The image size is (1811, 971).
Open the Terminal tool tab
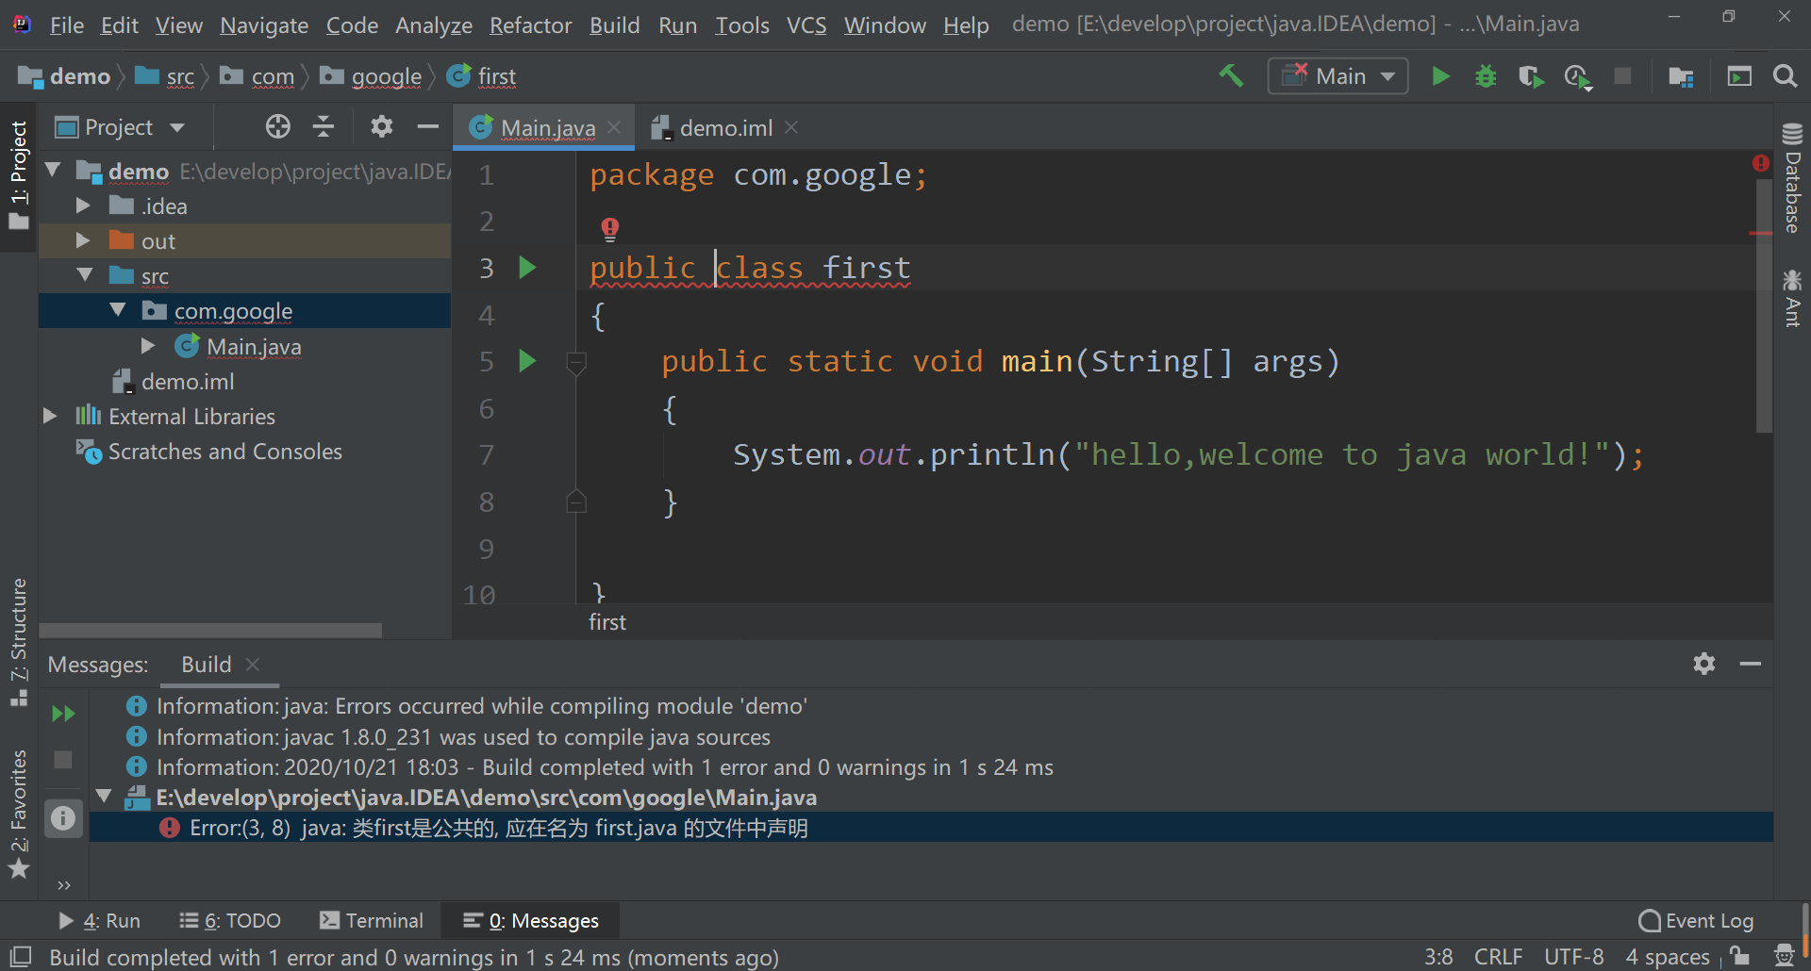tap(372, 920)
